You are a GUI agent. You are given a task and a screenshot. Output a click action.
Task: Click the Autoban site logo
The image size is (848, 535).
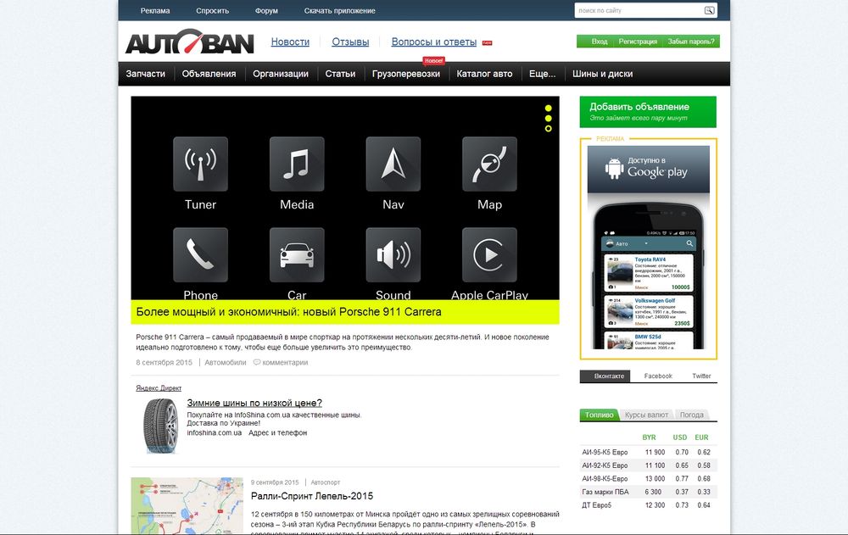tap(190, 42)
